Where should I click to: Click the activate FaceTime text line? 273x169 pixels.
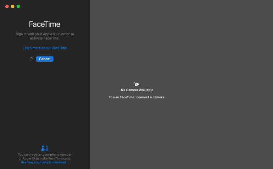point(45,38)
